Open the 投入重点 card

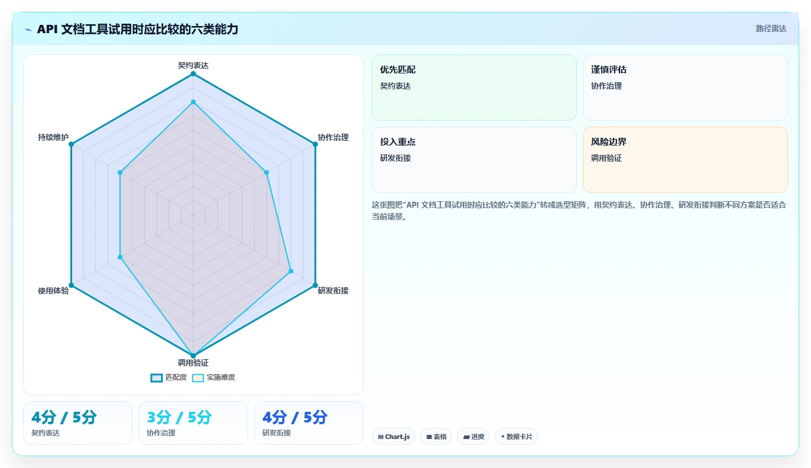(x=474, y=160)
